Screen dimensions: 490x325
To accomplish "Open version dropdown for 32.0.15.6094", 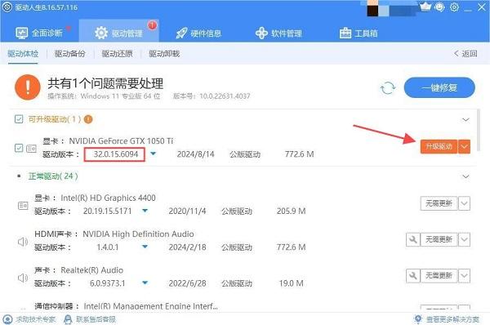I will 154,154.
